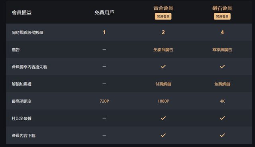Click gold member checkmark for 會員內容下載
The image size is (255, 147).
[163, 135]
